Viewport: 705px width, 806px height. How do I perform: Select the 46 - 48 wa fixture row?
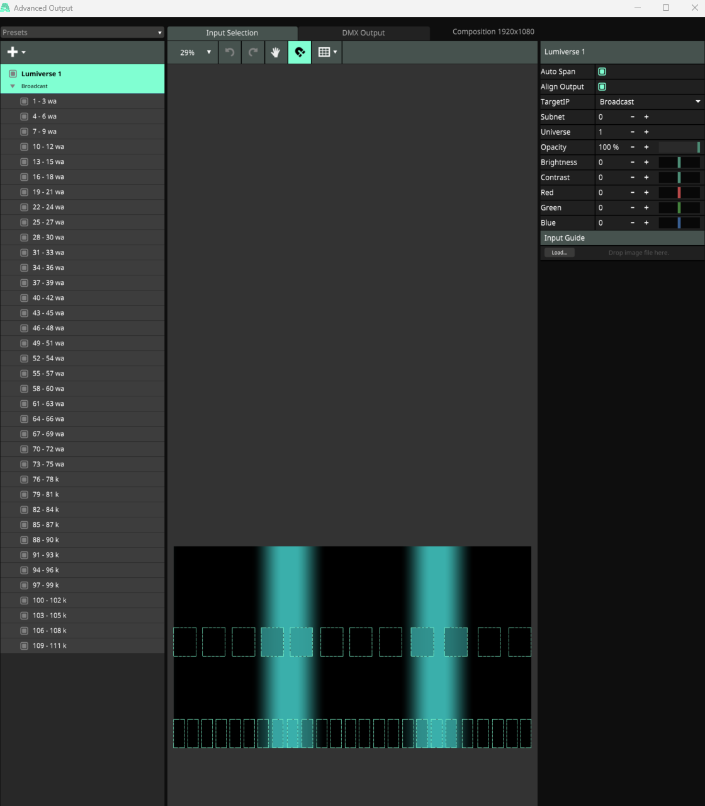[x=82, y=328]
